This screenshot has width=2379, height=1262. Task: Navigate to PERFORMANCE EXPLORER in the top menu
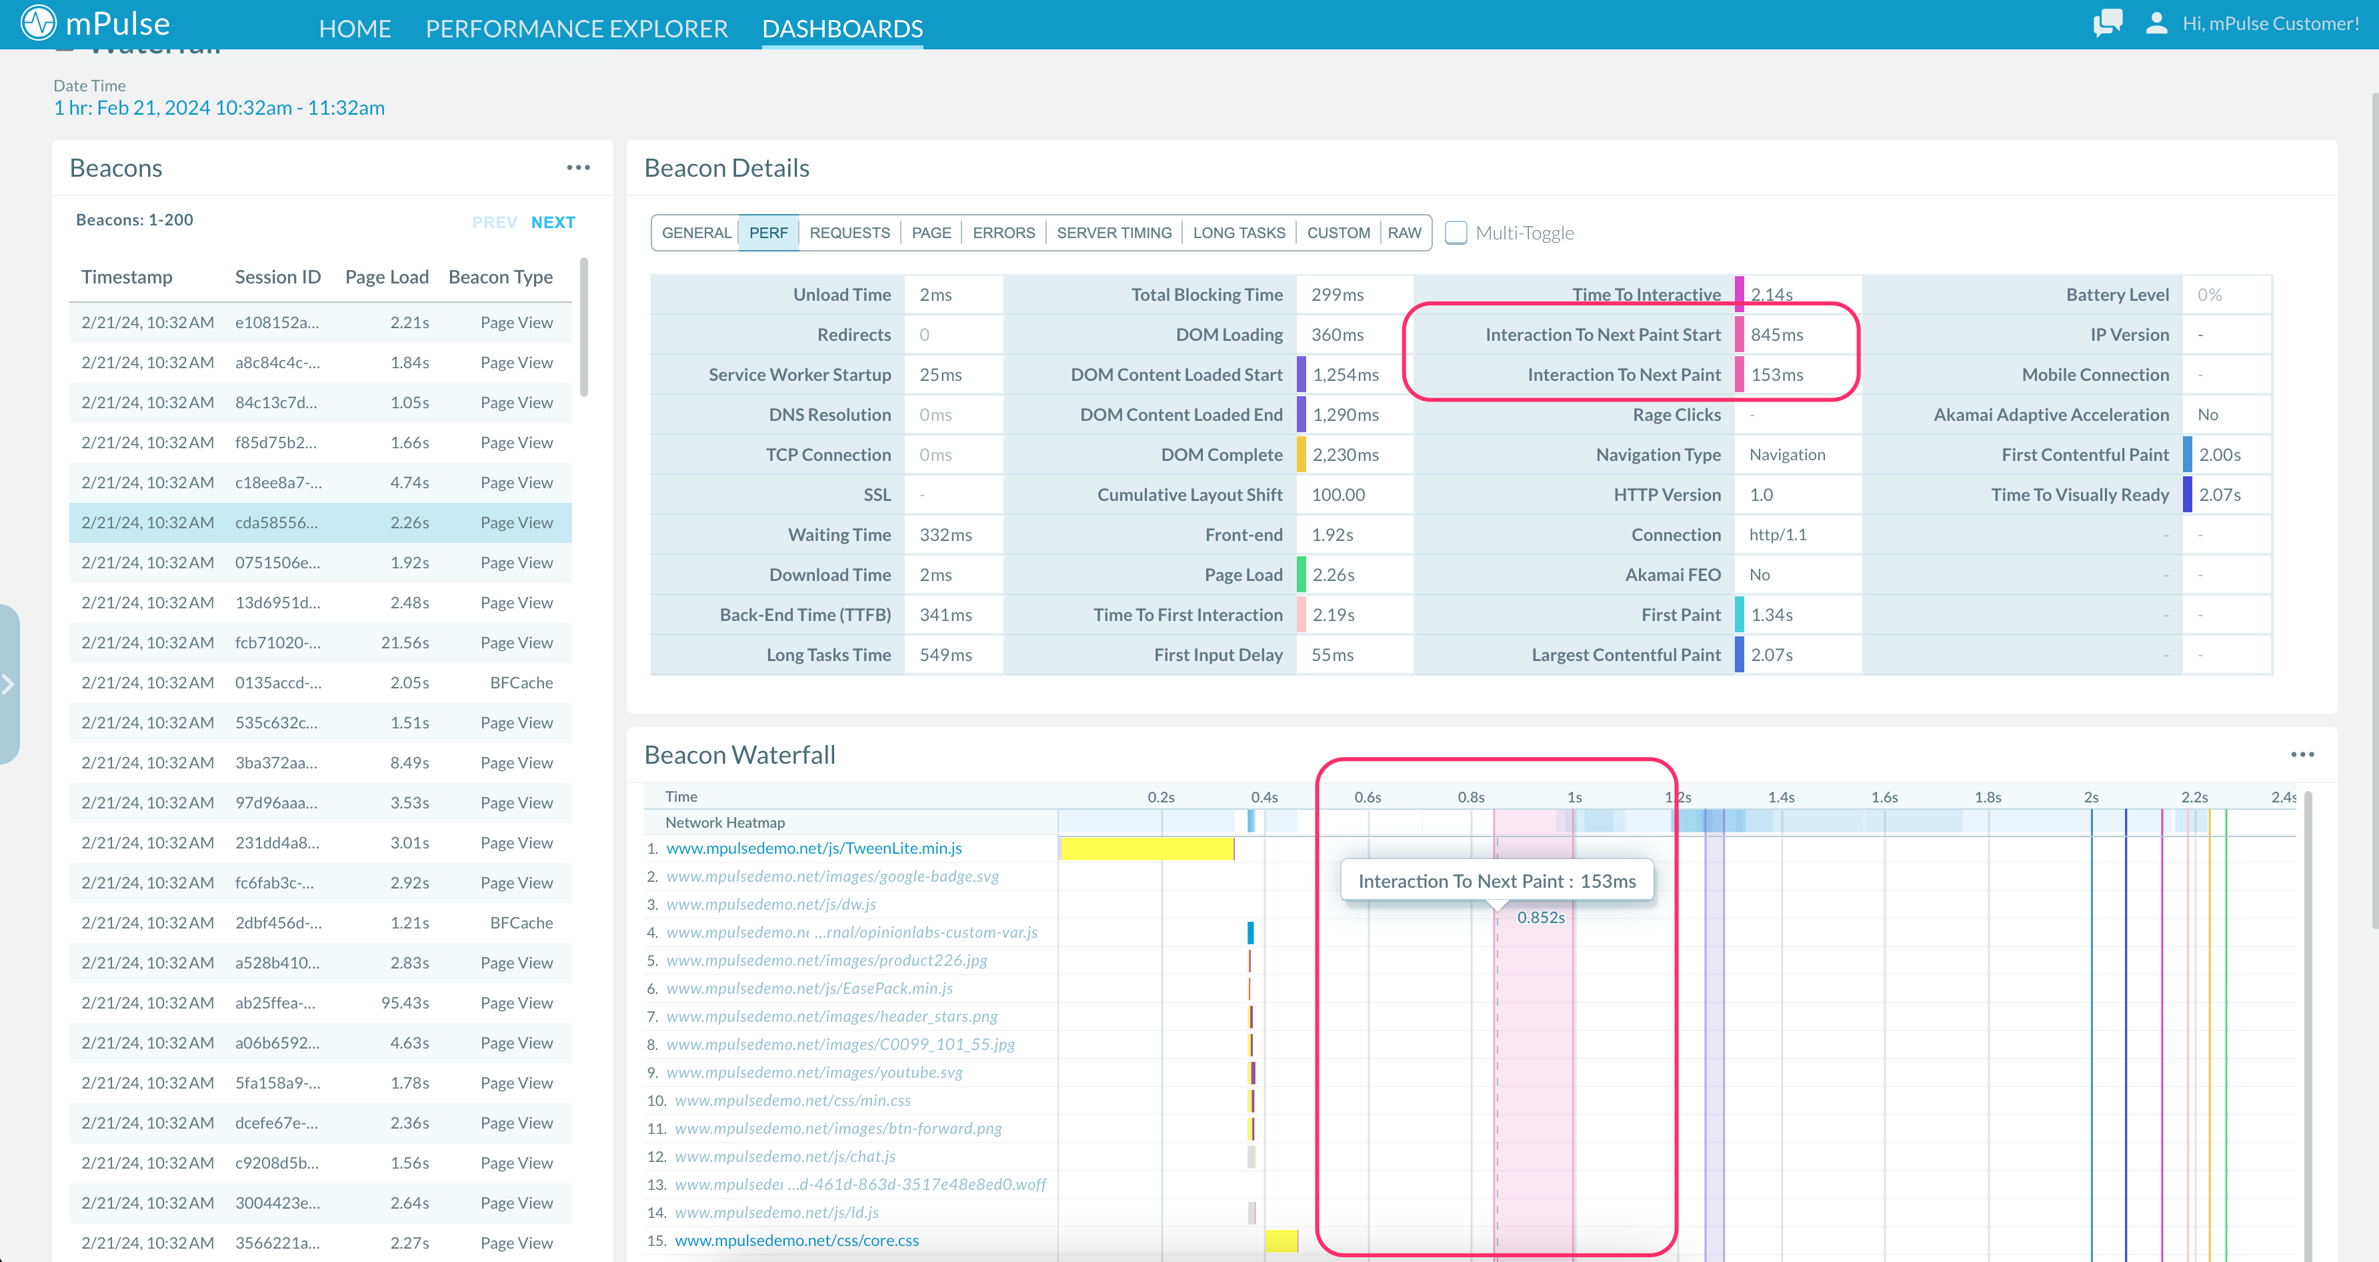[x=576, y=28]
